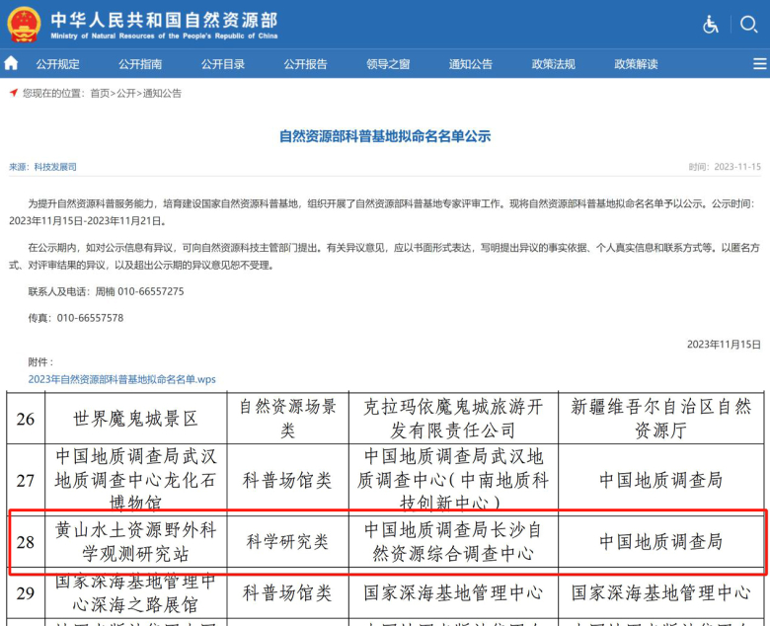Image resolution: width=770 pixels, height=626 pixels.
Task: Click cell 新疆维吾尔自治区自然资源厅
Action: point(661,419)
